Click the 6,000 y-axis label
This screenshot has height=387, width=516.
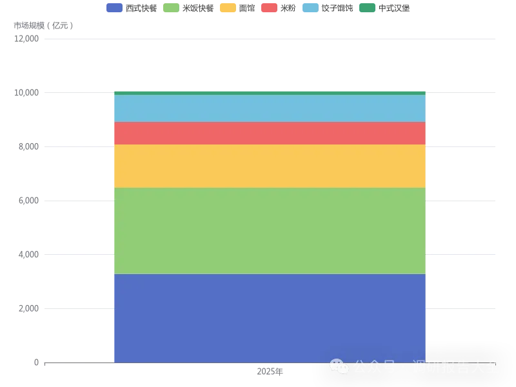(x=28, y=201)
